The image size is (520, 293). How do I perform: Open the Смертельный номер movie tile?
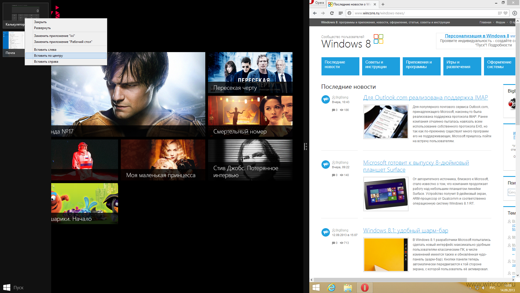250,116
